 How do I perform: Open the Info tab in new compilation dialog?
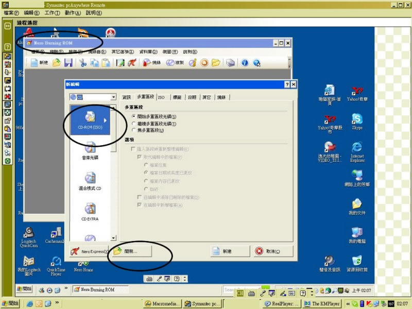click(x=126, y=97)
